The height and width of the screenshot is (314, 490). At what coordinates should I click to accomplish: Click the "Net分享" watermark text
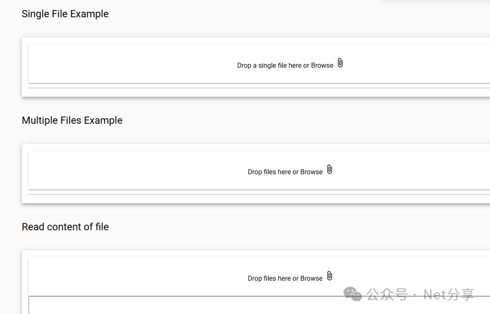tap(448, 294)
